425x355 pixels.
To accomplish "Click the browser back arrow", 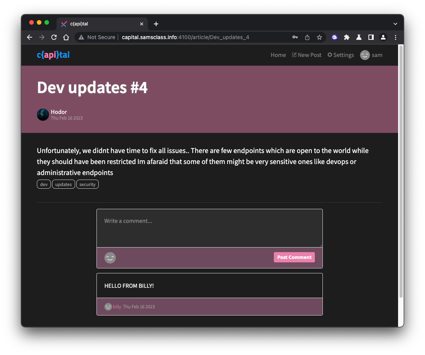I will tap(30, 37).
